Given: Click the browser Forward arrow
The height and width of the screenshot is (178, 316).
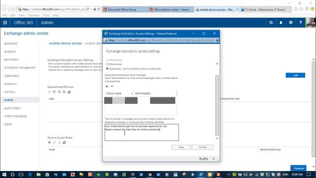Looking at the screenshot, I should 13,9.
